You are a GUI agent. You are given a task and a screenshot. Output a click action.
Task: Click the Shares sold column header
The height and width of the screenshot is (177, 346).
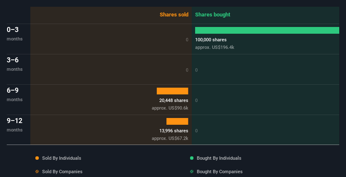(174, 15)
